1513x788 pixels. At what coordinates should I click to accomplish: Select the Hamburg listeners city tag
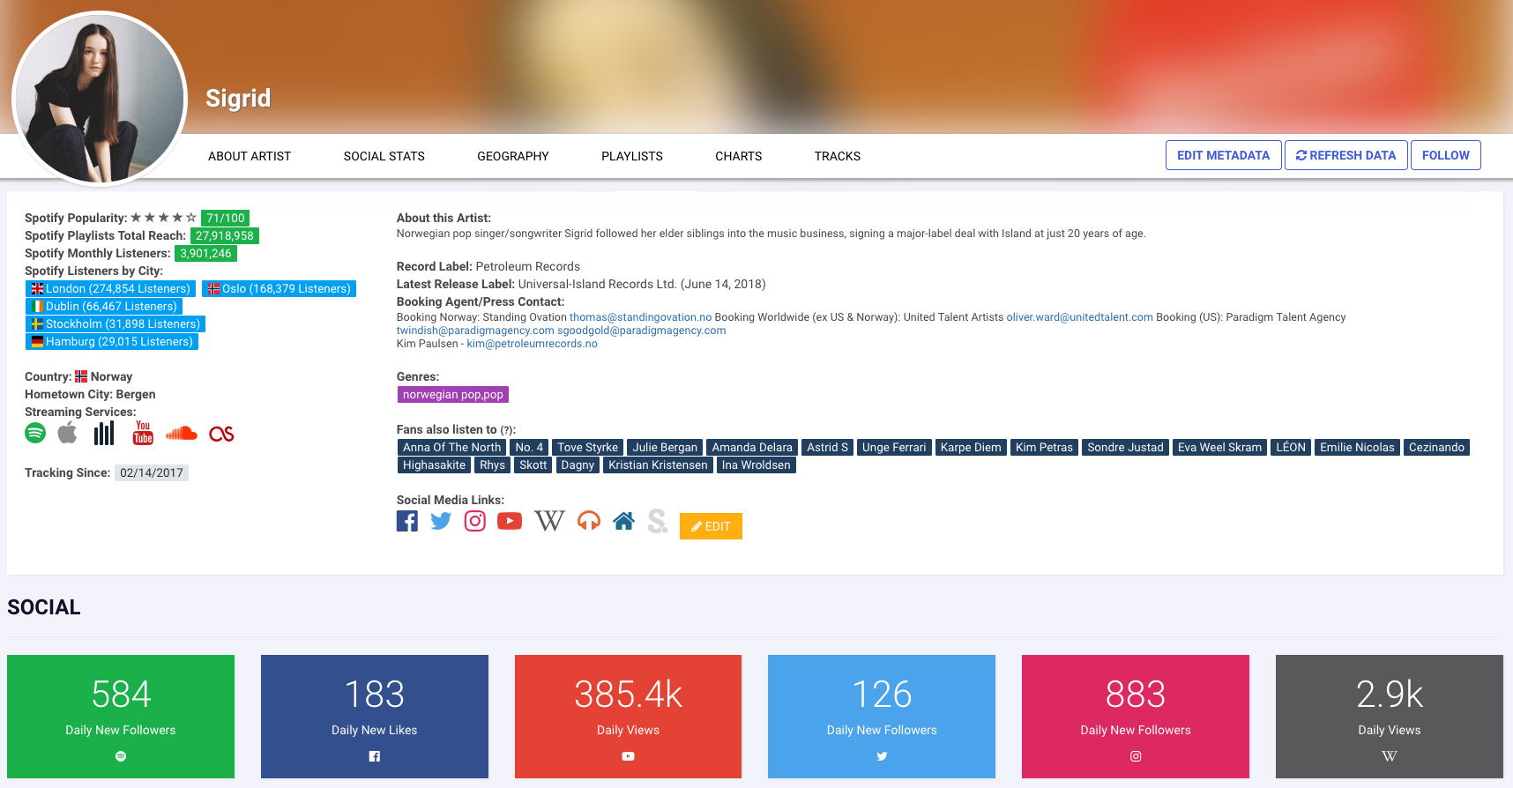click(x=112, y=341)
